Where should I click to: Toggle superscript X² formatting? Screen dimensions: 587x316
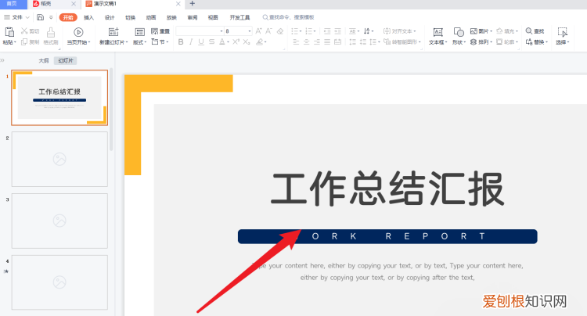tap(236, 42)
